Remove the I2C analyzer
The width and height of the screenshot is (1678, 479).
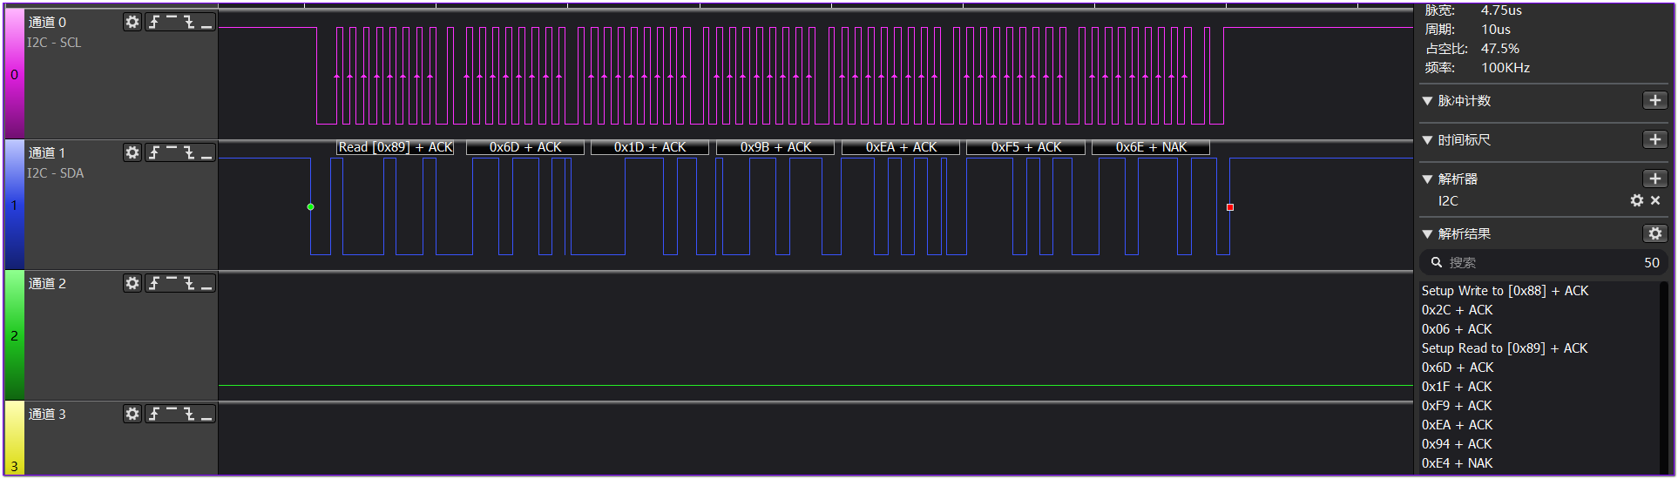1655,200
